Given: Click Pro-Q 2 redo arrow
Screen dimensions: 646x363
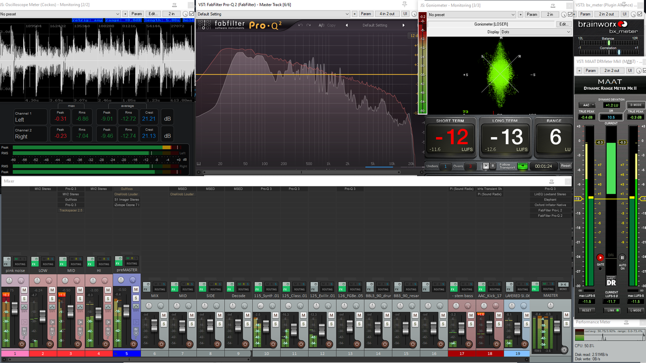Looking at the screenshot, I should [309, 25].
